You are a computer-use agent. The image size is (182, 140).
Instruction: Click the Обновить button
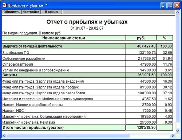pos(11,12)
